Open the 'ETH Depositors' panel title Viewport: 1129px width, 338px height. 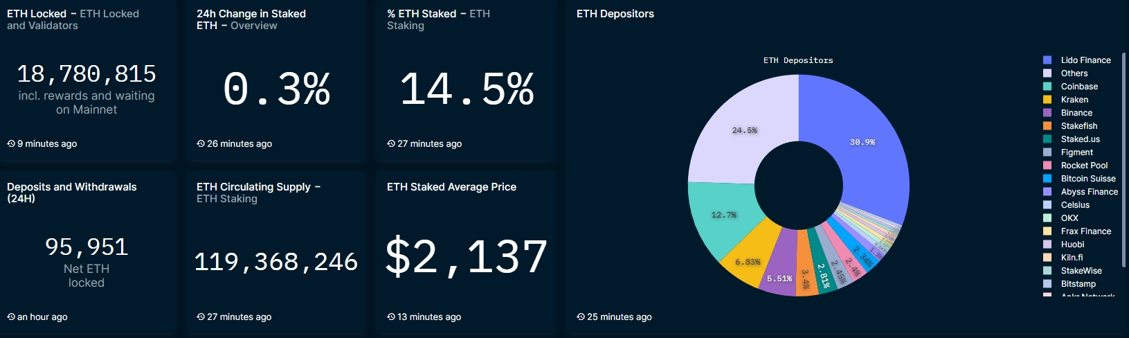click(x=615, y=14)
